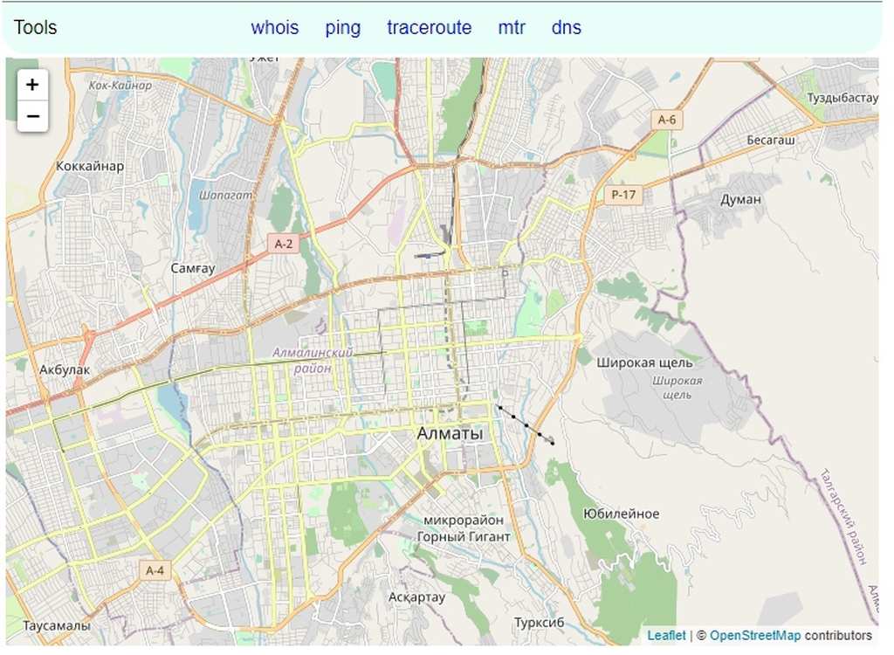This screenshot has width=894, height=655.
Task: Click the Акбулак place name
Action: point(65,369)
